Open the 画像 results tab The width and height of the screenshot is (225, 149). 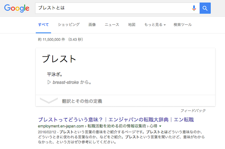[92, 25]
